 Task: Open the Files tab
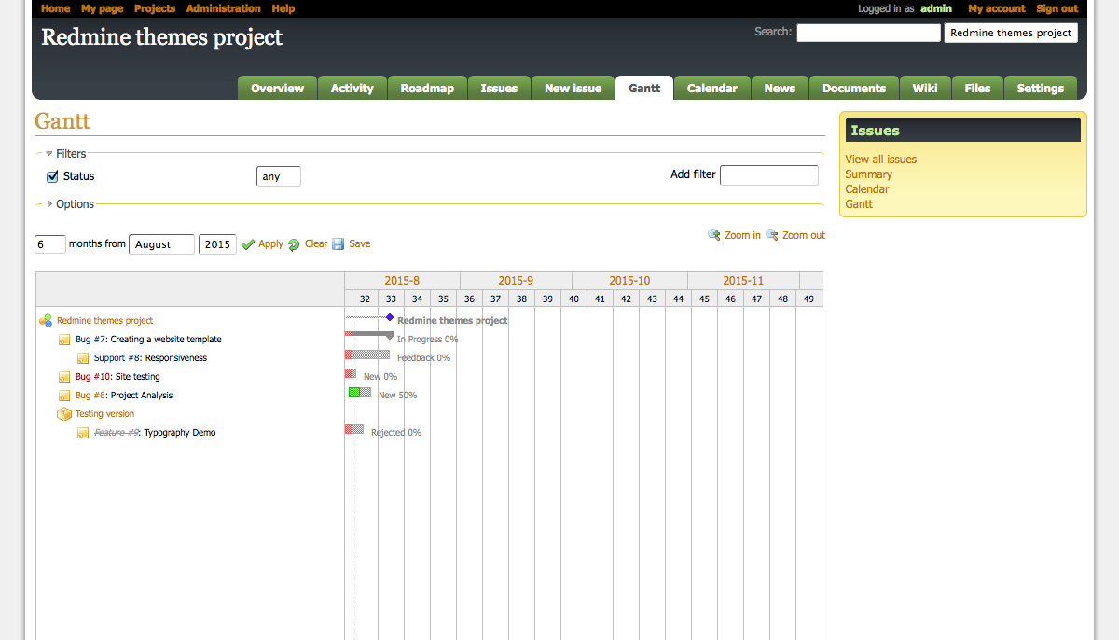[x=977, y=89]
